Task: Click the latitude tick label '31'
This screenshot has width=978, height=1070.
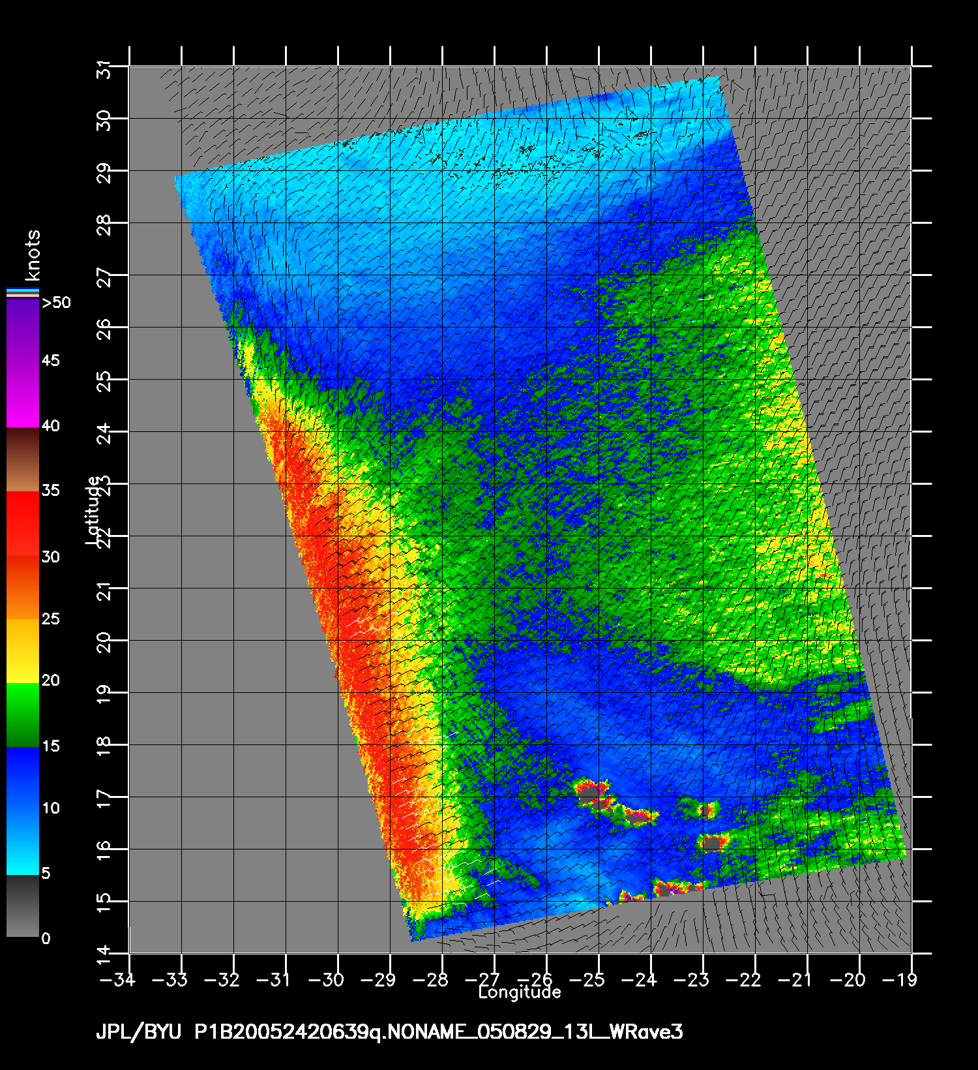Action: pos(104,69)
